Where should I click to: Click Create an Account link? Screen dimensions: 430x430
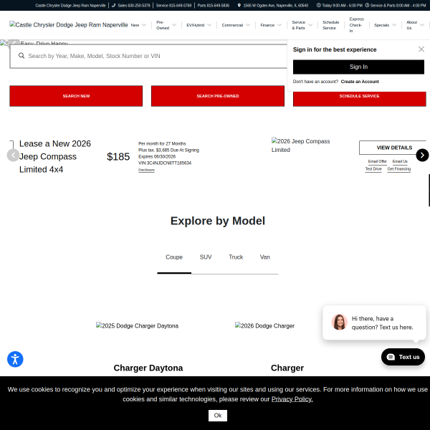360,82
